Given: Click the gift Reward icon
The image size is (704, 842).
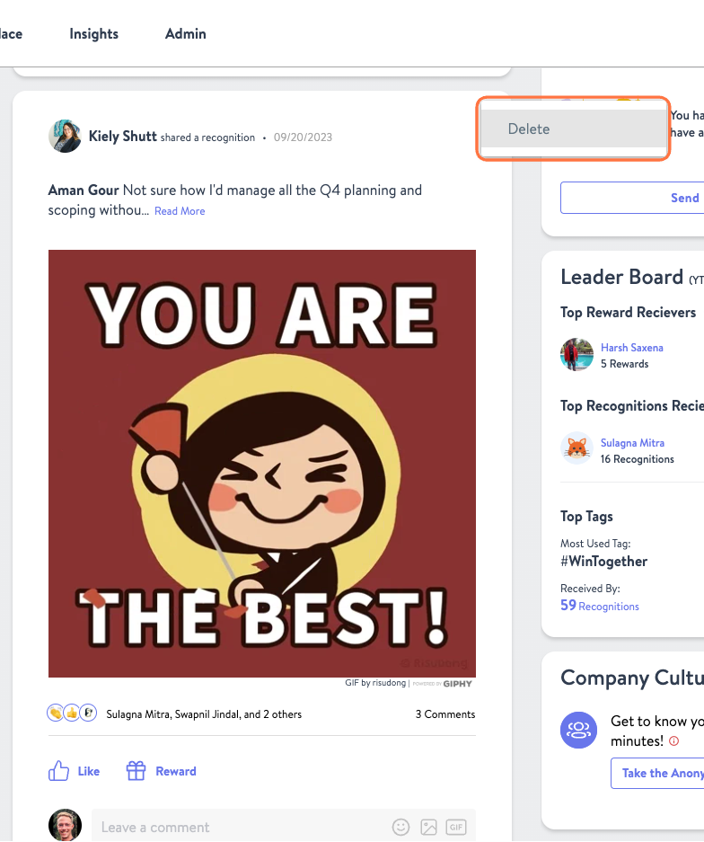Looking at the screenshot, I should point(136,771).
